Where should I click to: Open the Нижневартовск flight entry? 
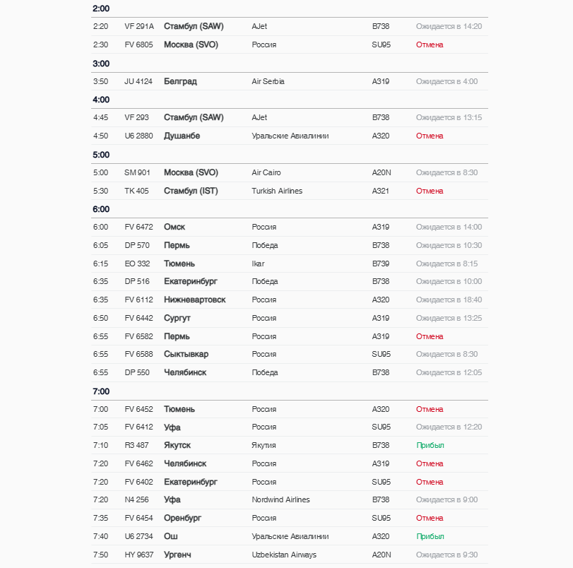click(x=194, y=300)
